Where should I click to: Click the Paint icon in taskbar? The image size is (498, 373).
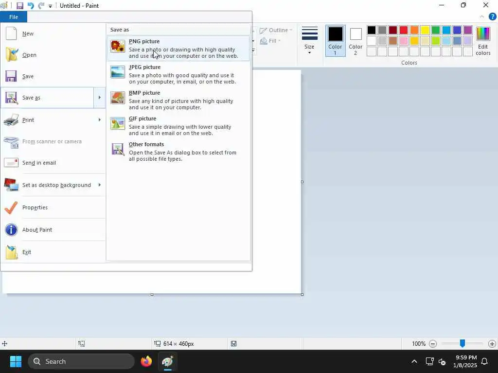[168, 361]
